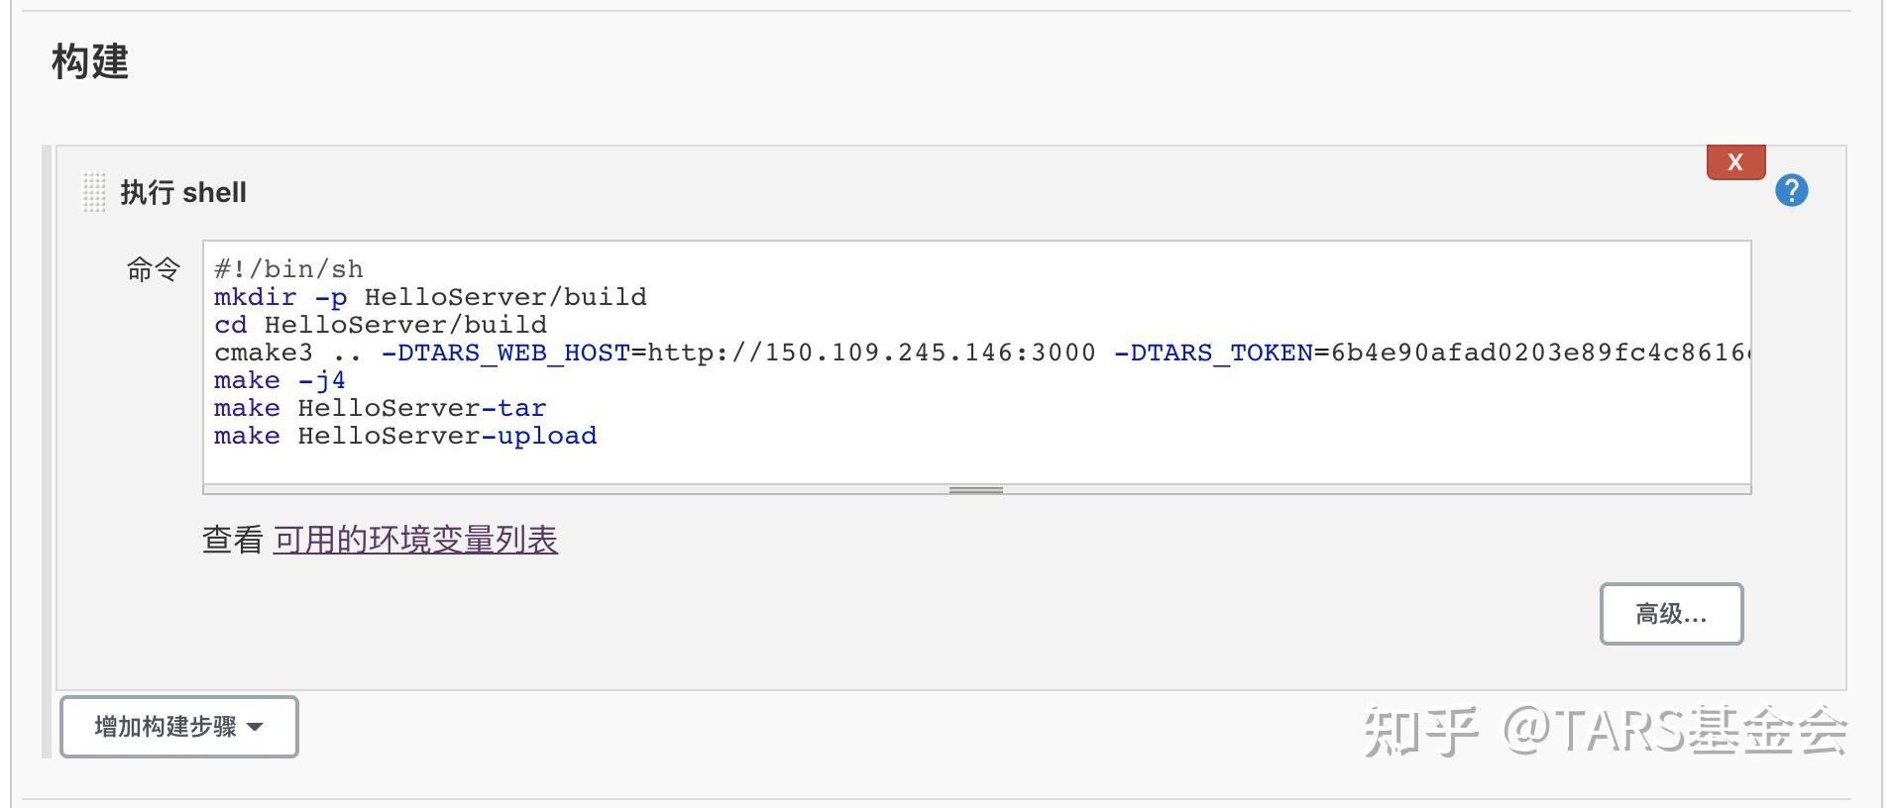Click the cd HelloServer/build line

[381, 325]
